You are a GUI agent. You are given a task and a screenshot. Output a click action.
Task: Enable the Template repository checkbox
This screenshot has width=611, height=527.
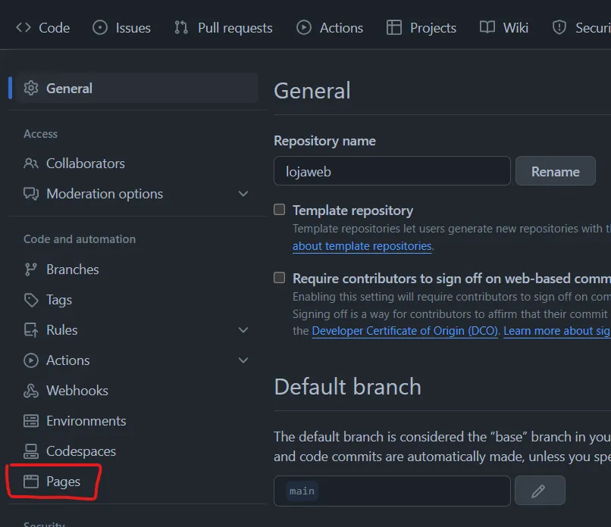pos(280,210)
